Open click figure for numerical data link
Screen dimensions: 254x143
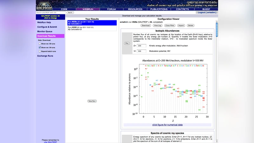coord(167,125)
